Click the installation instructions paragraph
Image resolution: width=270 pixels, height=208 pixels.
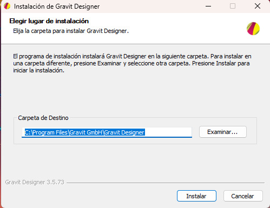(132, 63)
